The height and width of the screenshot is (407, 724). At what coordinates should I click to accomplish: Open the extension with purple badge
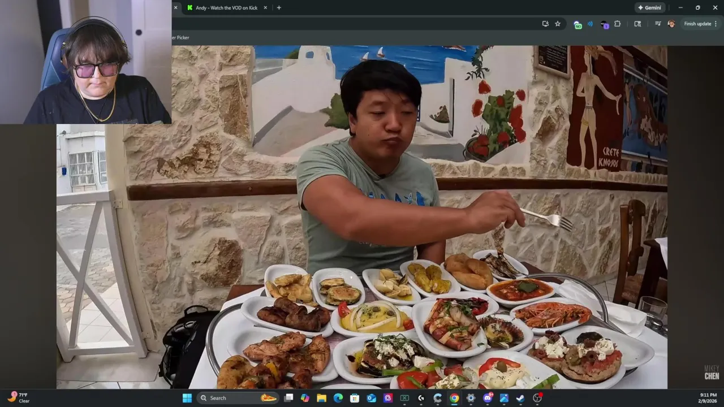(604, 24)
